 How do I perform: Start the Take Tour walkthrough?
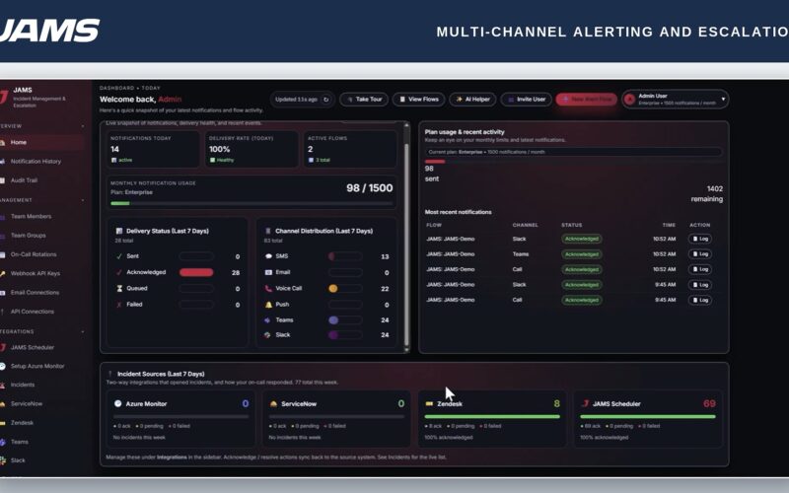pyautogui.click(x=364, y=100)
